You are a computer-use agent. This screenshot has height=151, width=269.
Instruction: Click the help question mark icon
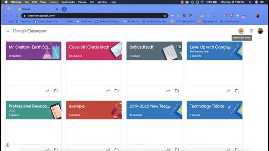click(x=8, y=145)
